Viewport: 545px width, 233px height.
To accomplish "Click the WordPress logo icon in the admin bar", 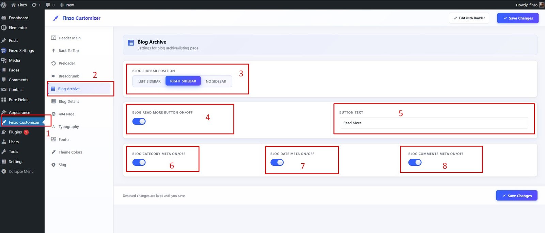I will (4, 5).
